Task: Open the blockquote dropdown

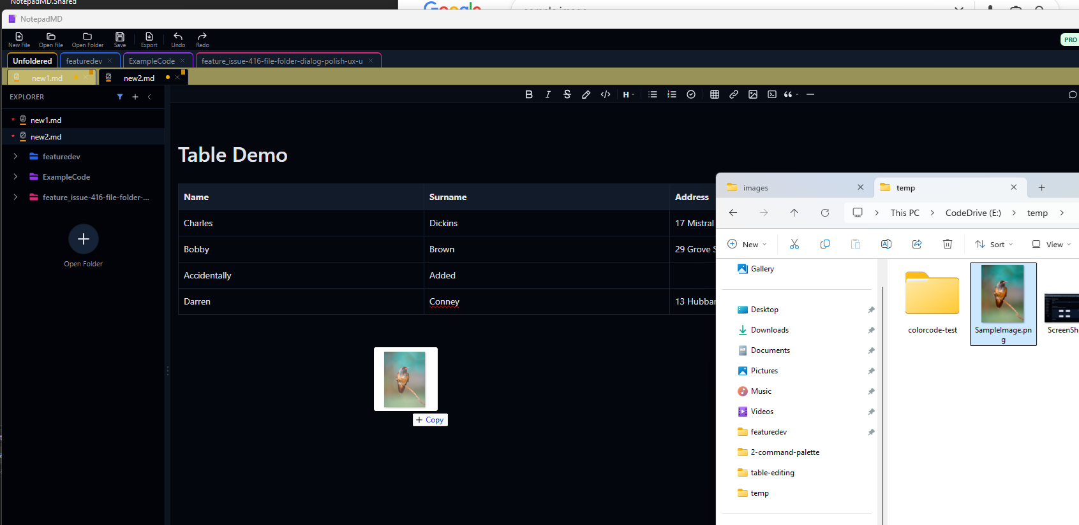Action: 791,94
